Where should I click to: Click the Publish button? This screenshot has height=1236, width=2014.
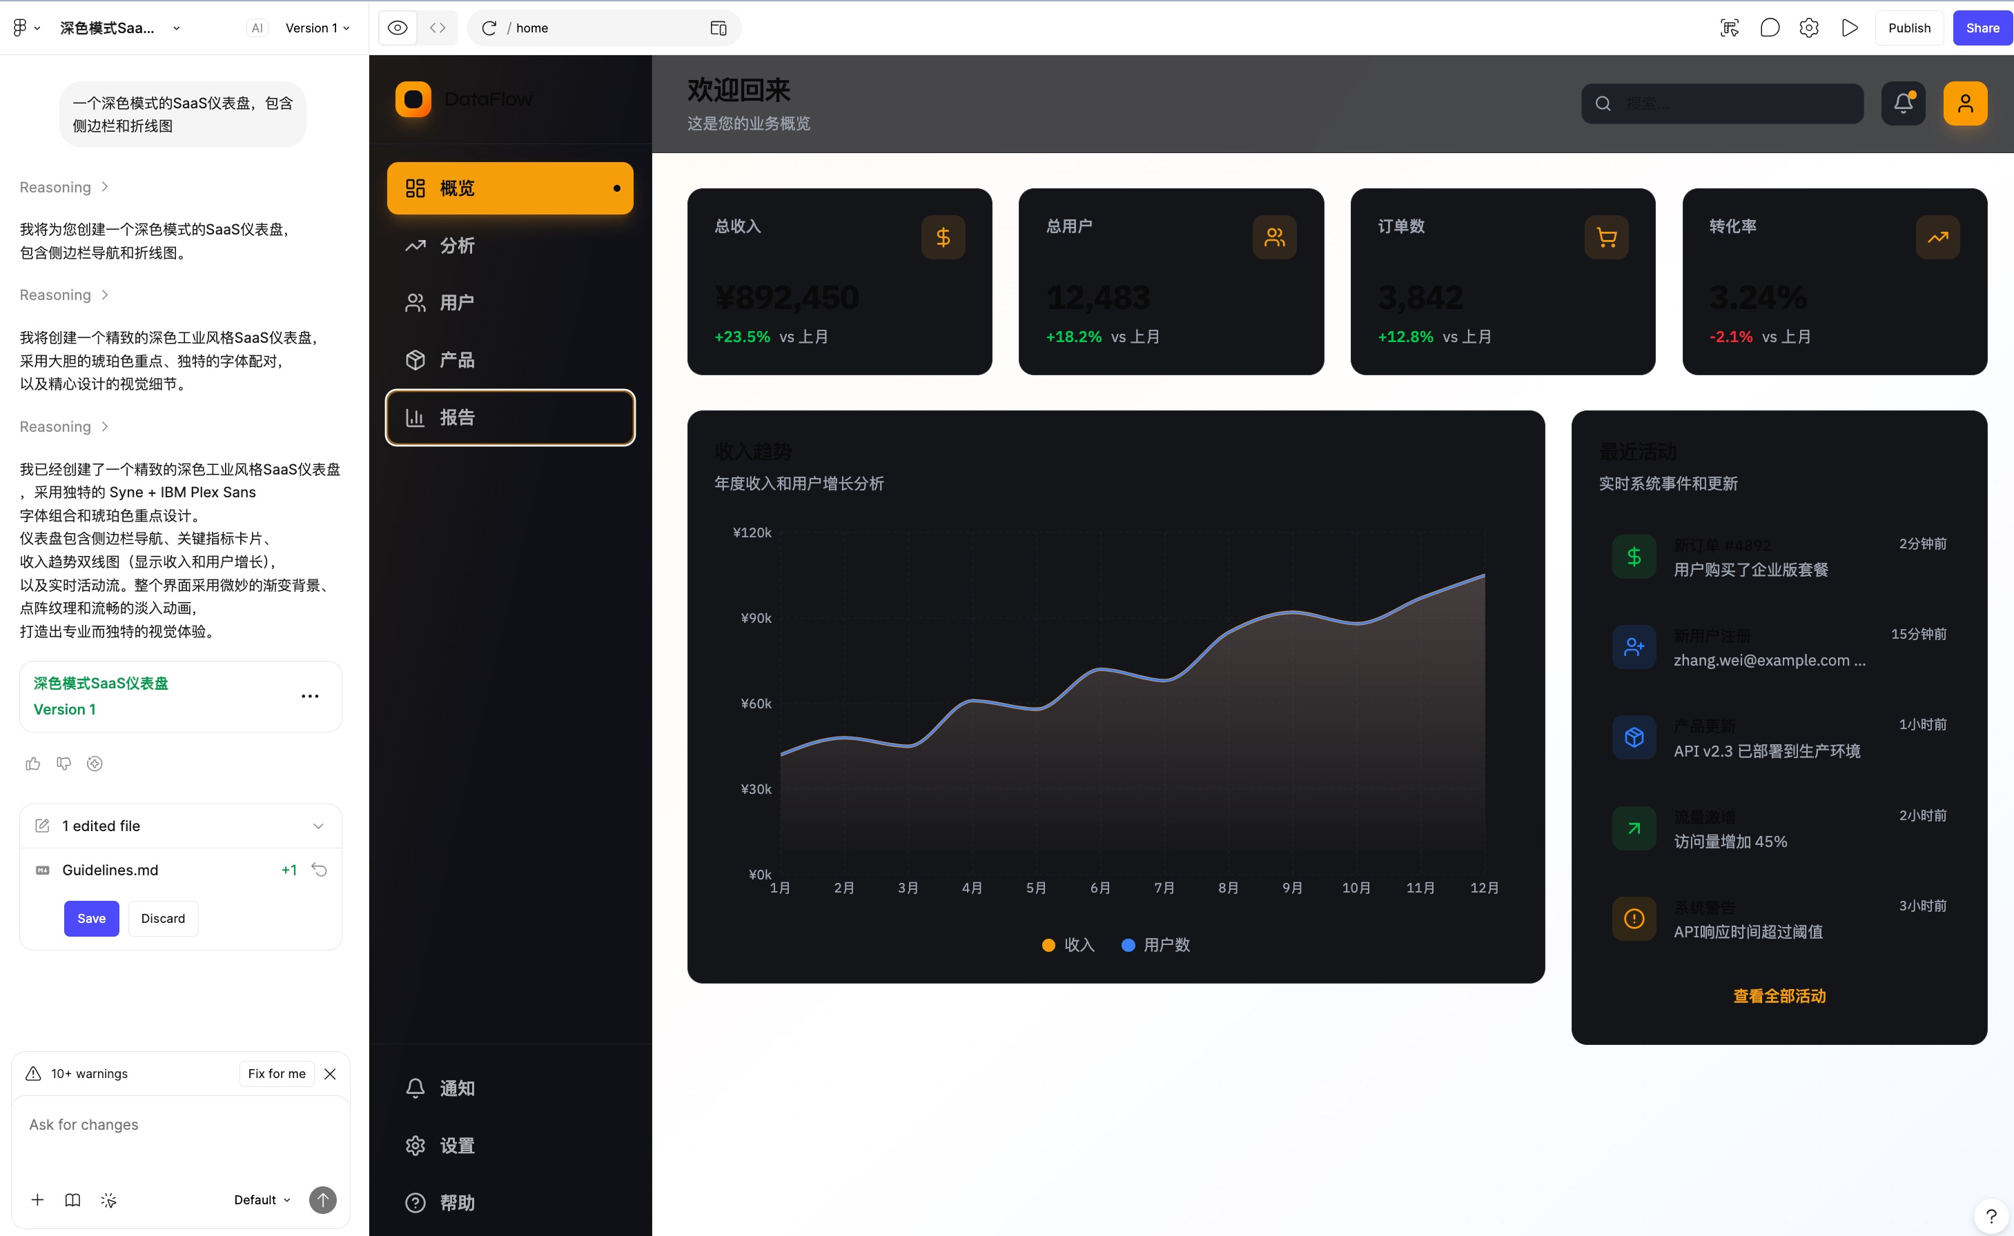[1909, 28]
